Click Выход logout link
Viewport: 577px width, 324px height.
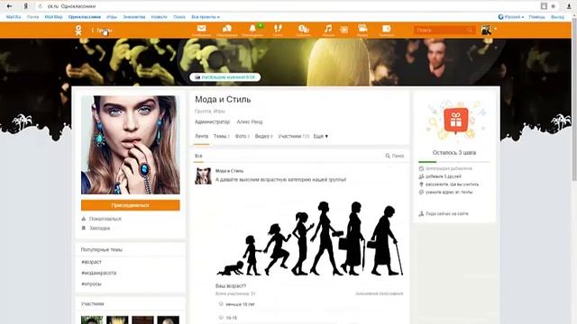[x=557, y=17]
